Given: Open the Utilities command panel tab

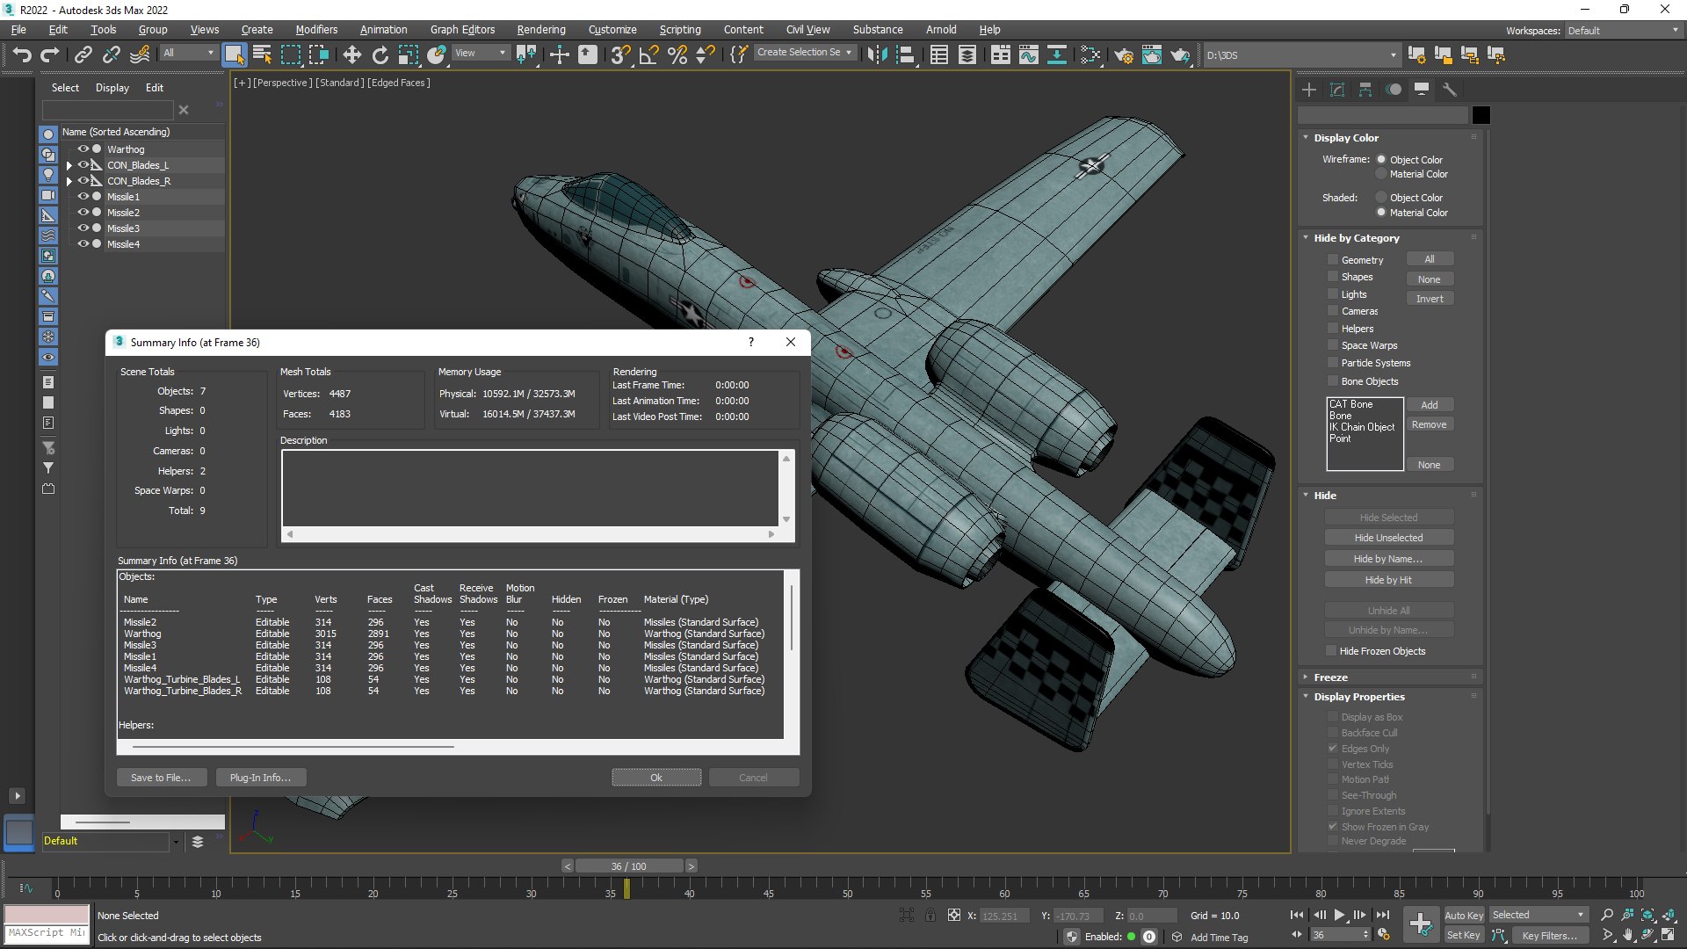Looking at the screenshot, I should coord(1450,90).
